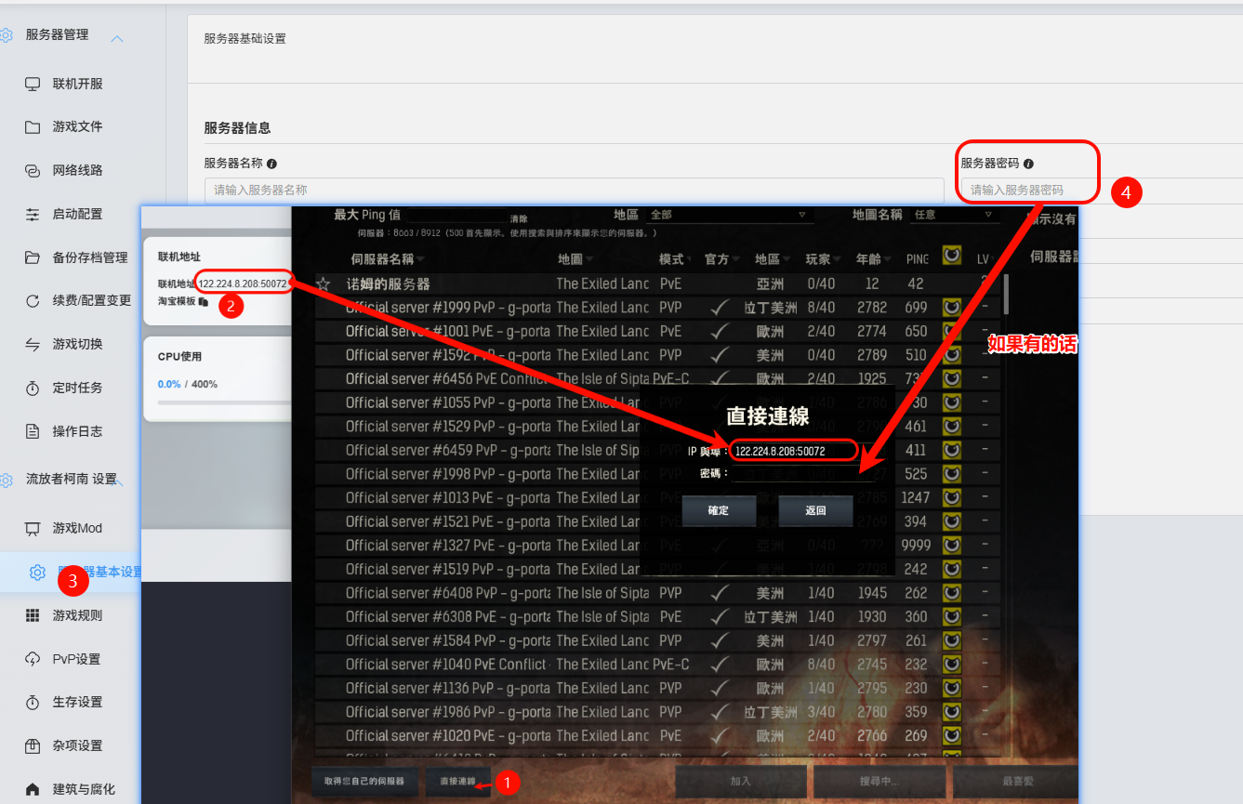
Task: Click the 网络线路 link icon
Action: pyautogui.click(x=33, y=171)
